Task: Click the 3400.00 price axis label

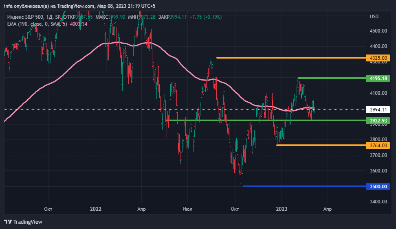Action: [378, 201]
